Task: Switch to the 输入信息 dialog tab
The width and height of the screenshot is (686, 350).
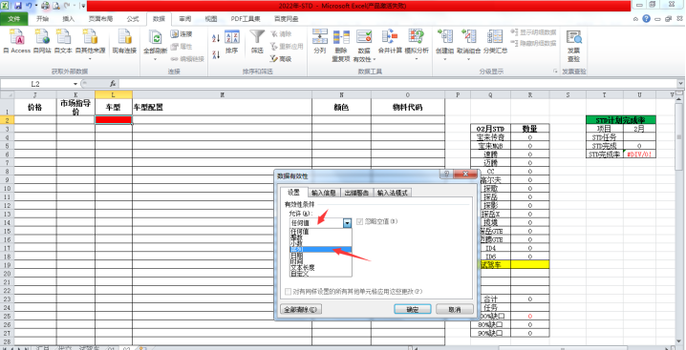Action: [323, 193]
